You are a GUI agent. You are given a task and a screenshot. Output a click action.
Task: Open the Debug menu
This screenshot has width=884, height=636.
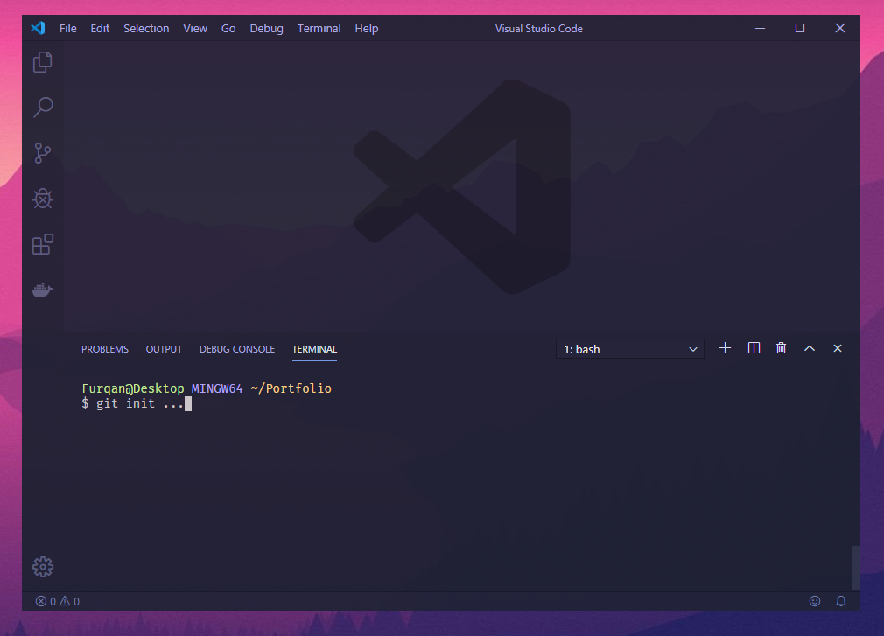pyautogui.click(x=266, y=28)
